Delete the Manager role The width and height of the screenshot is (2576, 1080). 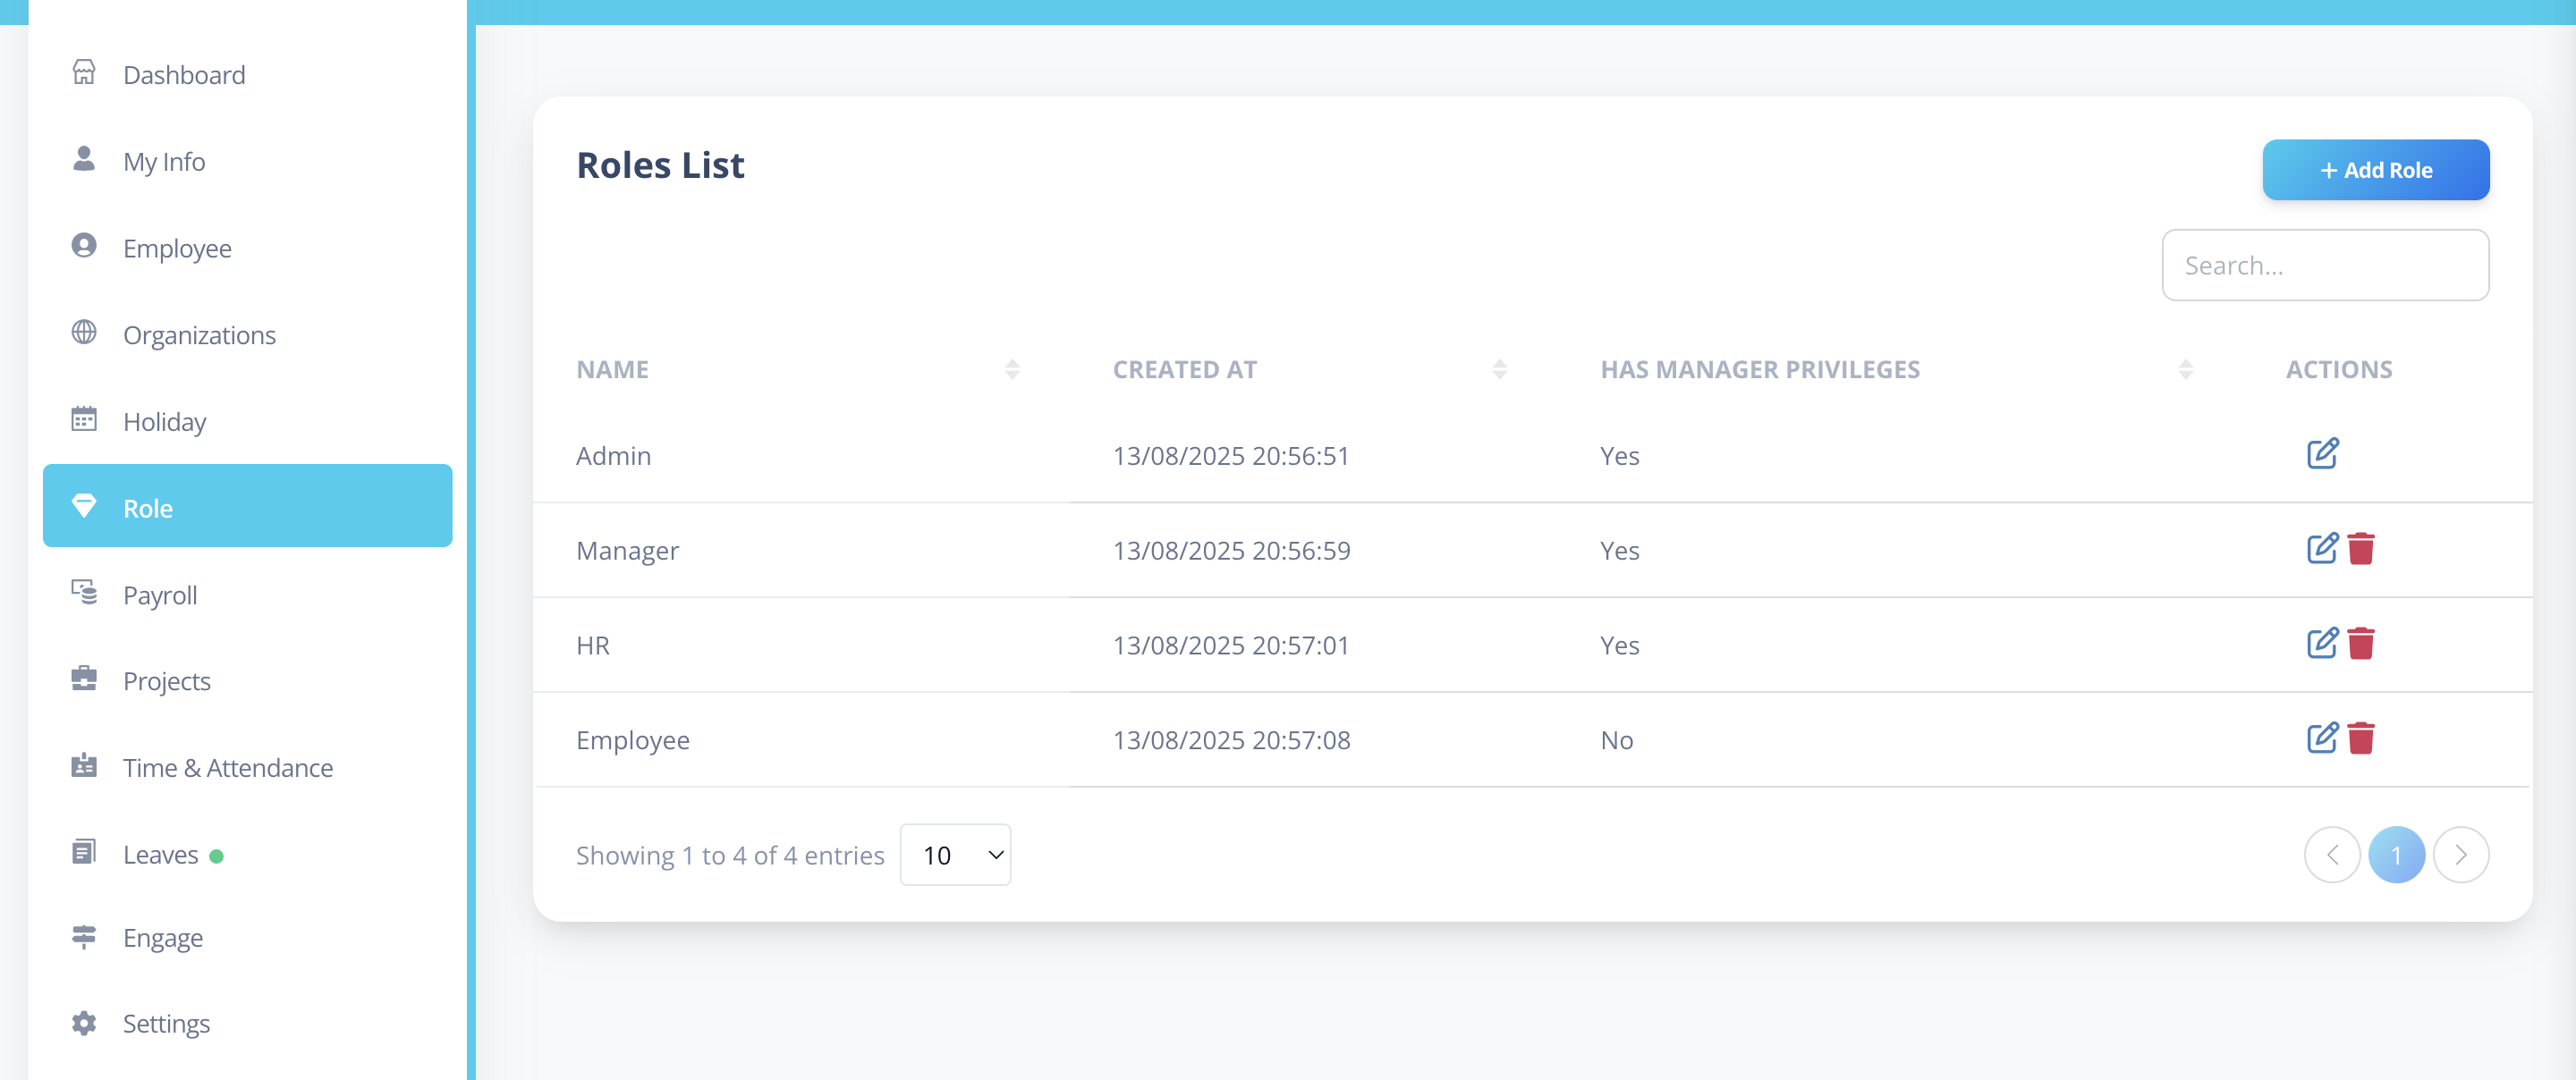click(2361, 549)
